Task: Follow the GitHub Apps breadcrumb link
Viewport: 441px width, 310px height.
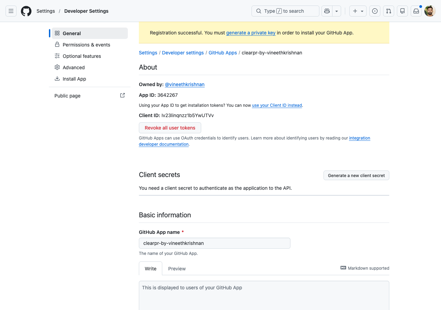Action: 223,53
